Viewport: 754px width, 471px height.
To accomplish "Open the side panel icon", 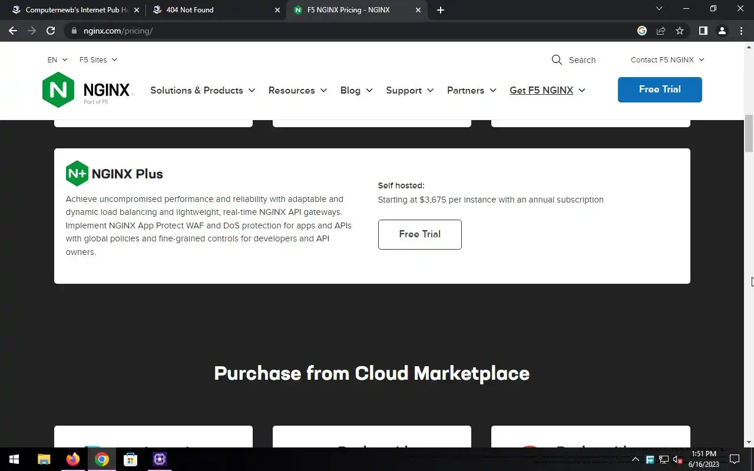I will point(703,31).
